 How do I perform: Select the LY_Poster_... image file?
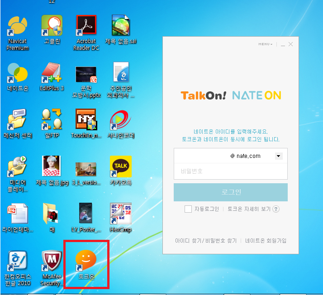(x=86, y=218)
